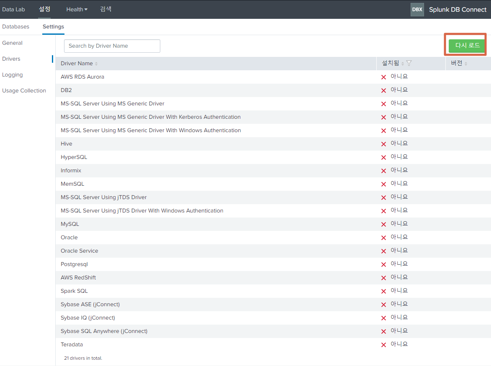491x366 pixels.
Task: Click the 설치됨 column header label
Action: 391,63
